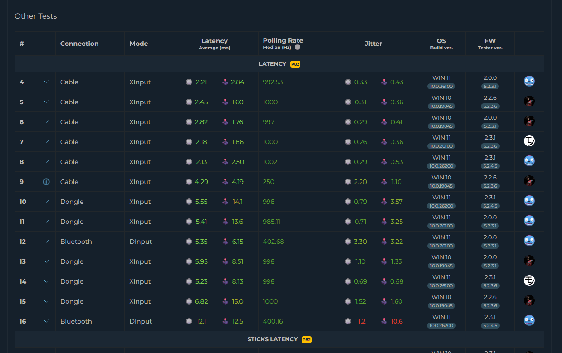Viewport: 562px width, 353px height.
Task: Click the P82 badge next to LATENCY
Action: coord(295,64)
